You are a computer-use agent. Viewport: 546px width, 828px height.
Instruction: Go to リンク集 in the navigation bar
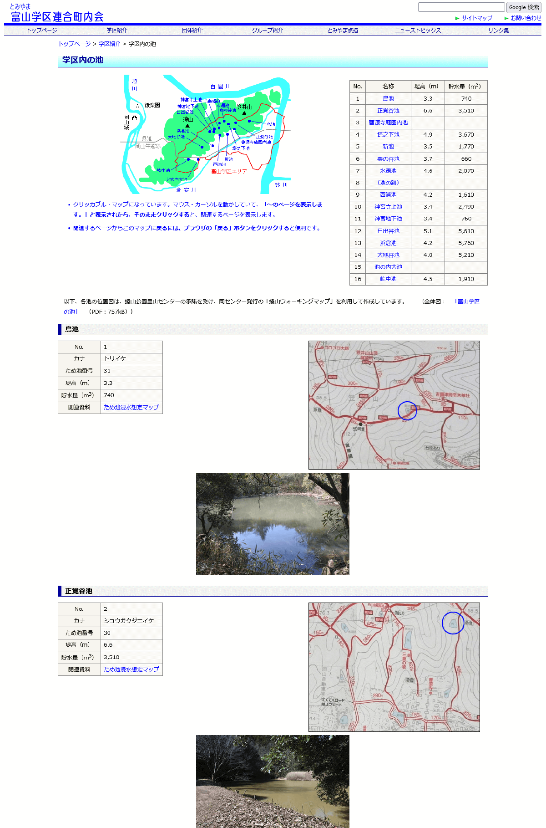coord(498,31)
